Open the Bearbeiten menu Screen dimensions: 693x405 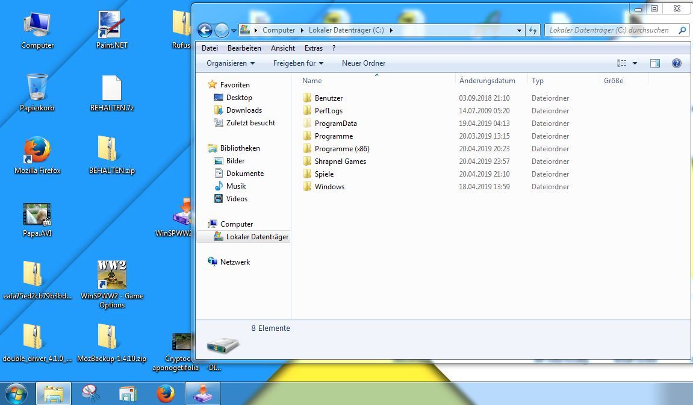pyautogui.click(x=244, y=48)
